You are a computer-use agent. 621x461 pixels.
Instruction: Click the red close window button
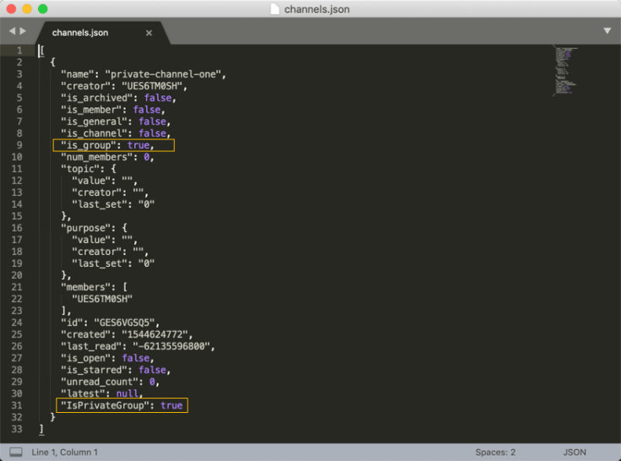(x=11, y=9)
